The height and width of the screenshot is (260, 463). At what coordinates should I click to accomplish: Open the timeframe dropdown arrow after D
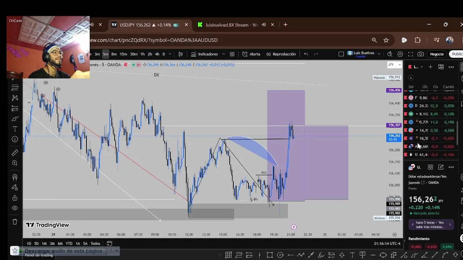click(x=170, y=54)
